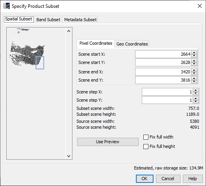Click the Scene step X input field
The width and height of the screenshot is (206, 186).
[x=167, y=92]
